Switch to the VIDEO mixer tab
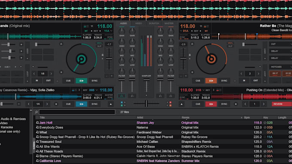 tap(138, 24)
